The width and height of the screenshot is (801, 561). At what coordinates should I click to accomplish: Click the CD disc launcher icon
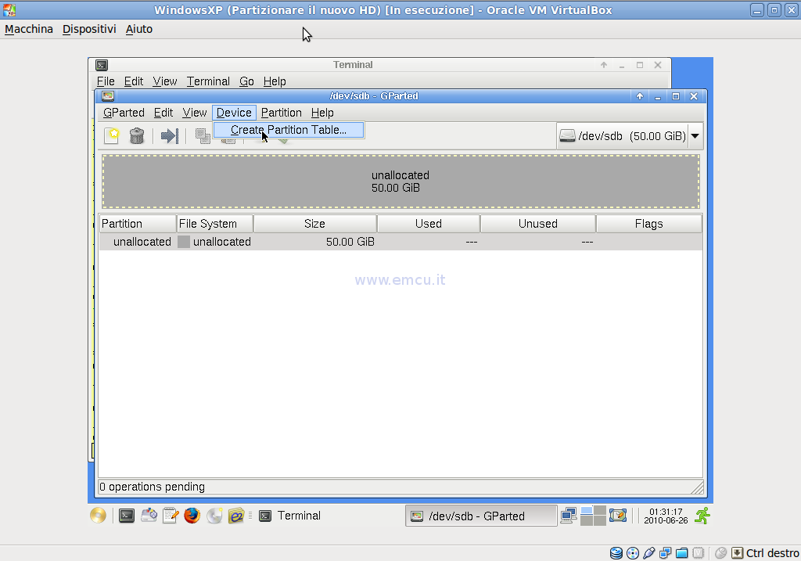coord(214,516)
